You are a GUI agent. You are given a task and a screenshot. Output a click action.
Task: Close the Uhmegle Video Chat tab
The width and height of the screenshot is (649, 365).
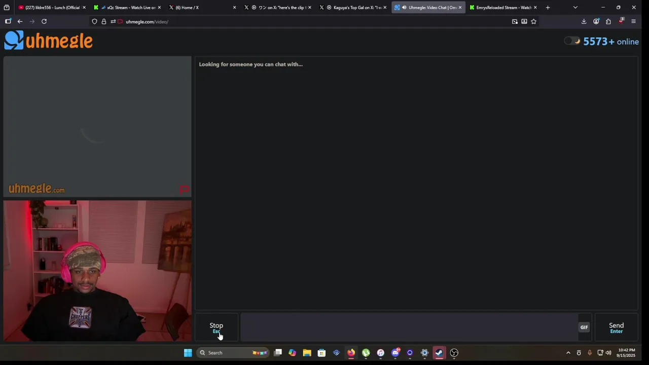[x=460, y=8]
